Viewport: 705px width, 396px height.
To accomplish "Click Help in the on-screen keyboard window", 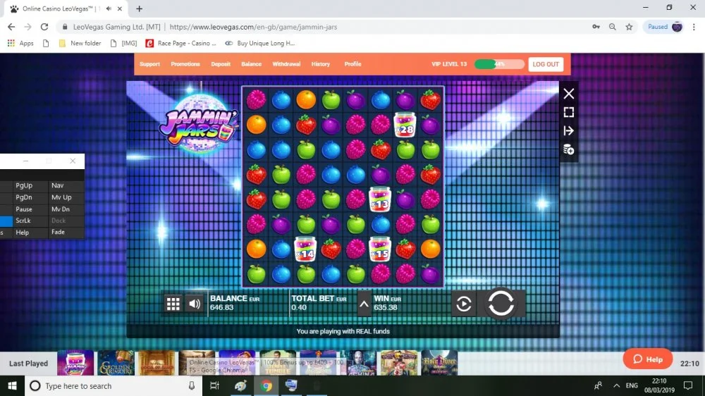I will [22, 233].
